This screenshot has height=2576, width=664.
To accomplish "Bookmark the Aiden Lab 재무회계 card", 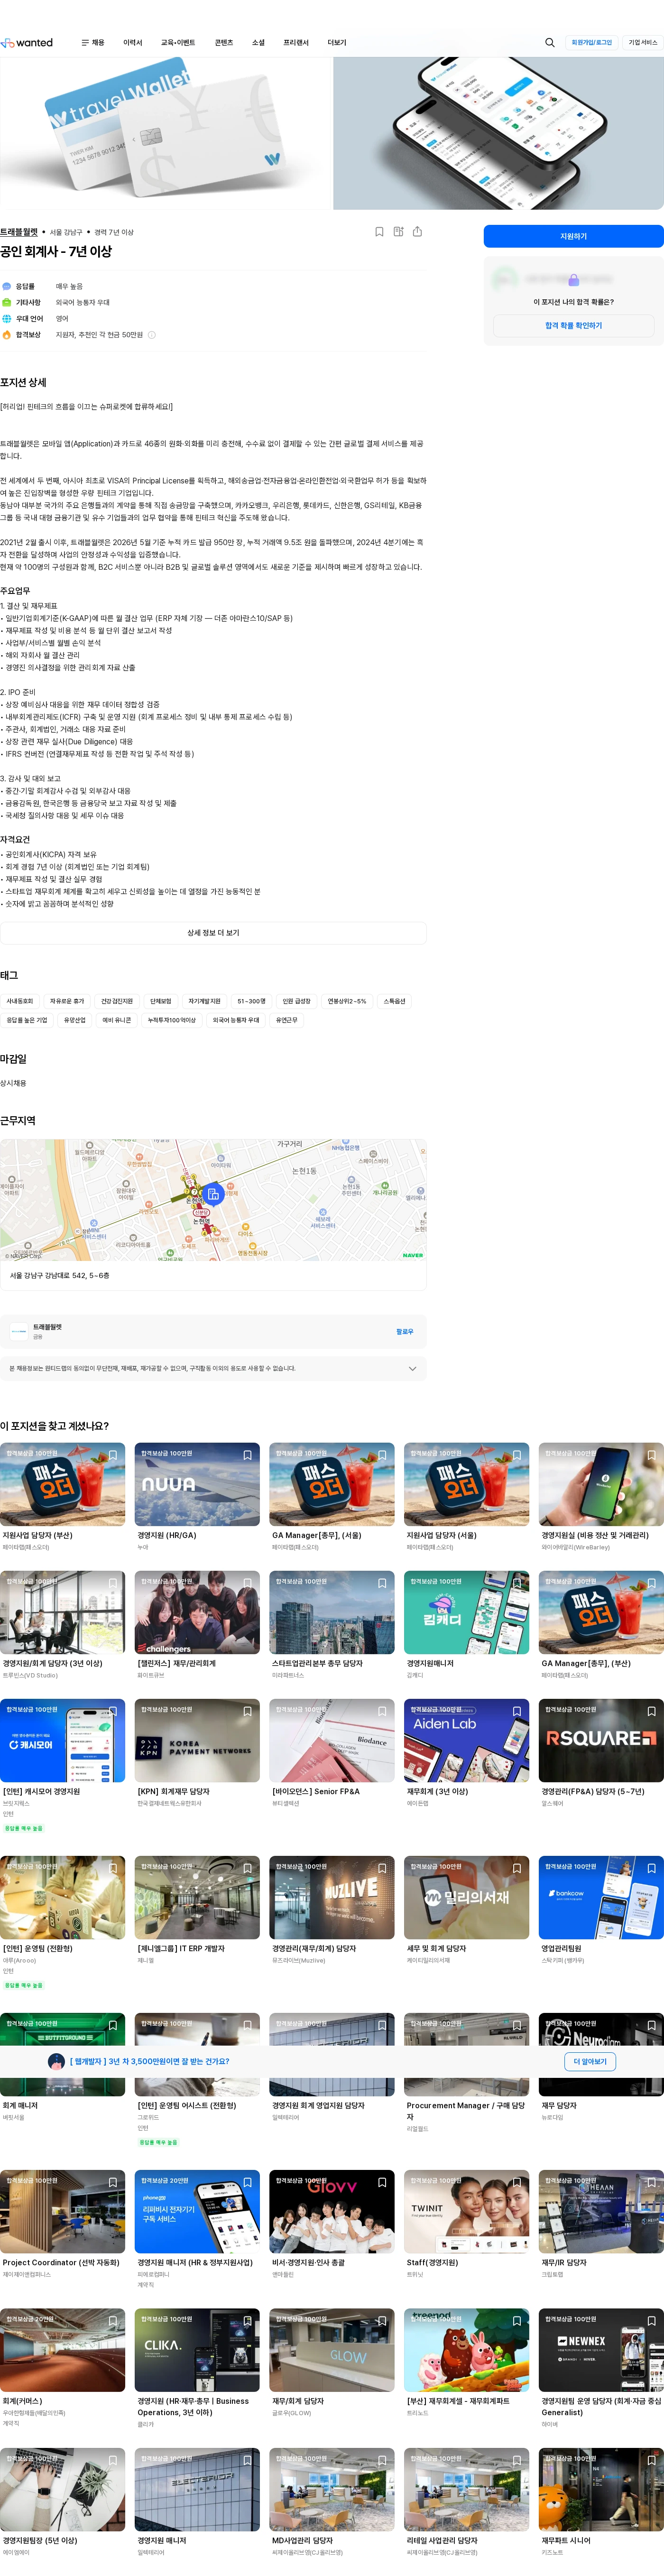I will click(x=517, y=1711).
